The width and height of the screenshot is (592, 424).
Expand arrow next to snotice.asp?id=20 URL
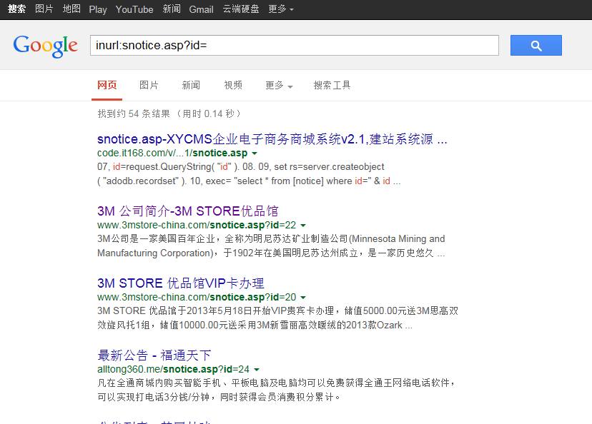pos(303,298)
